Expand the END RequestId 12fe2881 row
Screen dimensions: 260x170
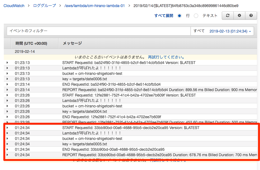point(7,117)
